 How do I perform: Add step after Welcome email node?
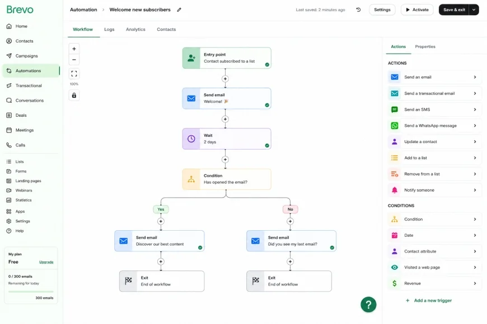225,119
